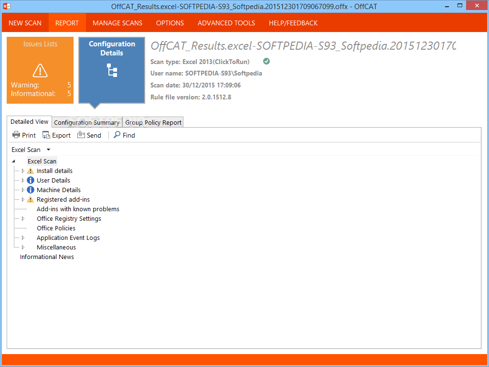Click the warning icon beside Registered add-ins
Viewport: 489px width, 367px height.
pos(30,199)
